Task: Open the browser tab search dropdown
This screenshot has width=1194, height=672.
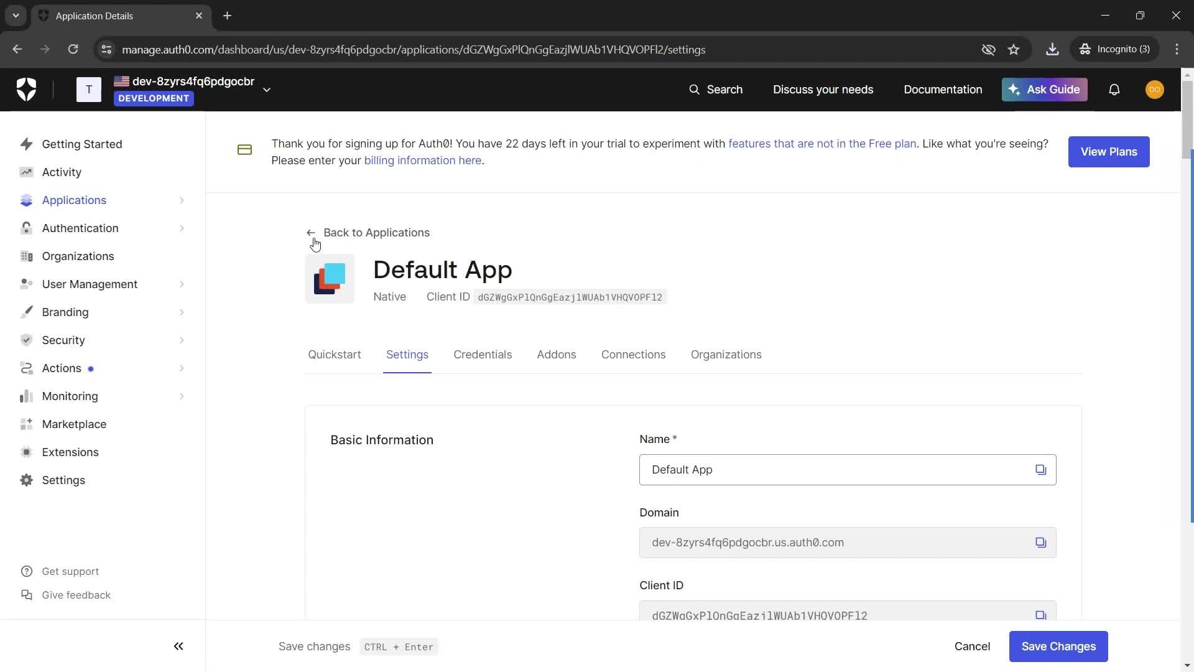Action: (x=16, y=16)
